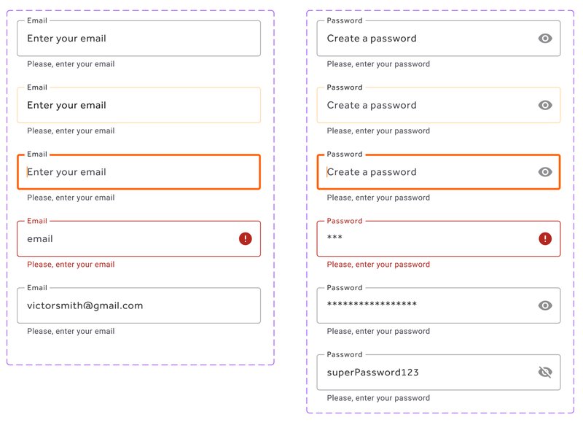Click red error icon in email field

click(x=245, y=238)
